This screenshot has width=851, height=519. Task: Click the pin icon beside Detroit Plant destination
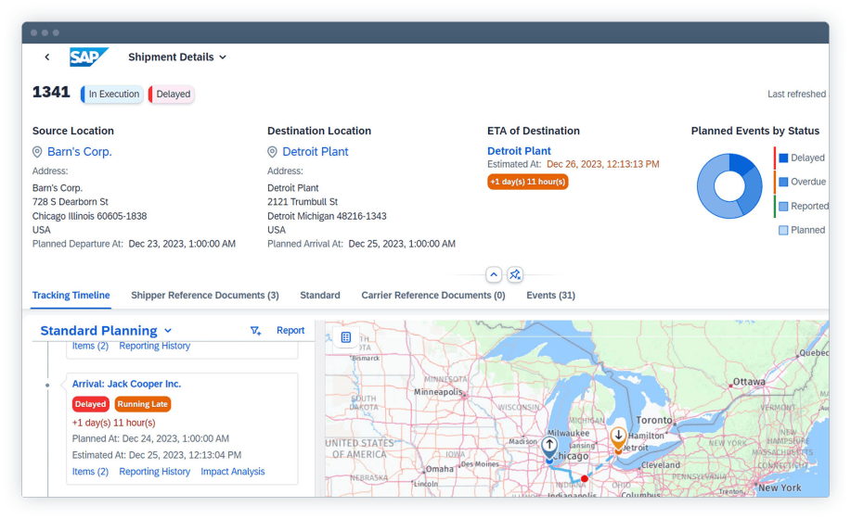pos(273,152)
